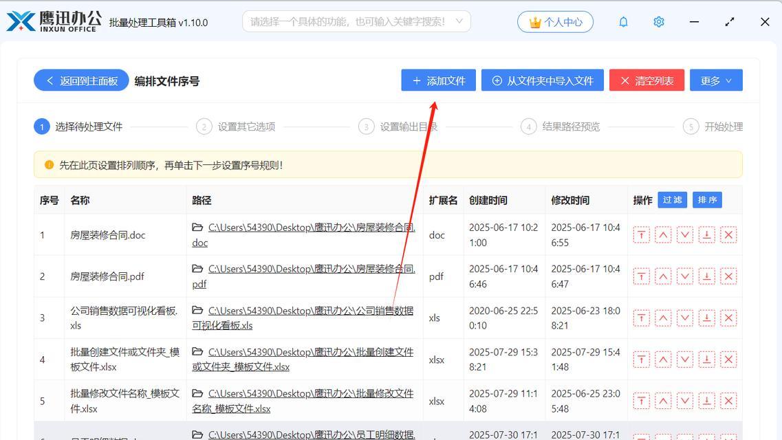
Task: Open 个人中心 user center
Action: click(x=555, y=22)
